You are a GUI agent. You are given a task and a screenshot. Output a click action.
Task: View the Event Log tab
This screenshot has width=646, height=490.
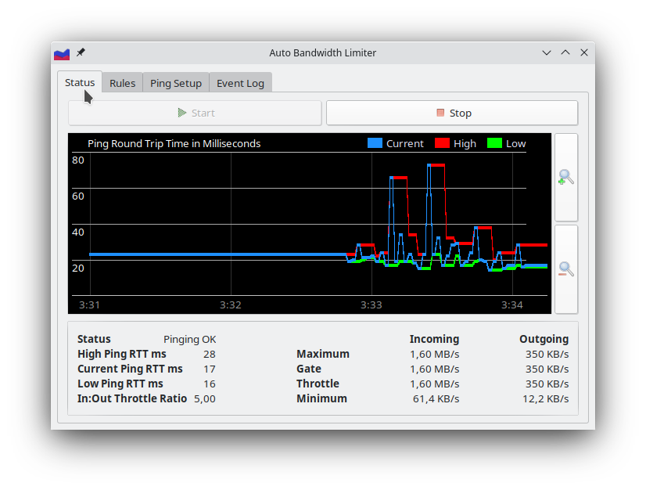coord(240,82)
